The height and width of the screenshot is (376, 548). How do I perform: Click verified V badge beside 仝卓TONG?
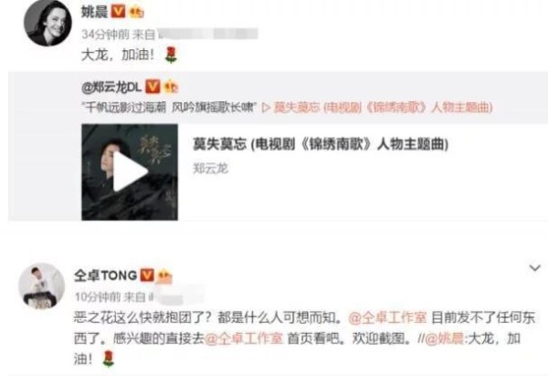pos(147,276)
